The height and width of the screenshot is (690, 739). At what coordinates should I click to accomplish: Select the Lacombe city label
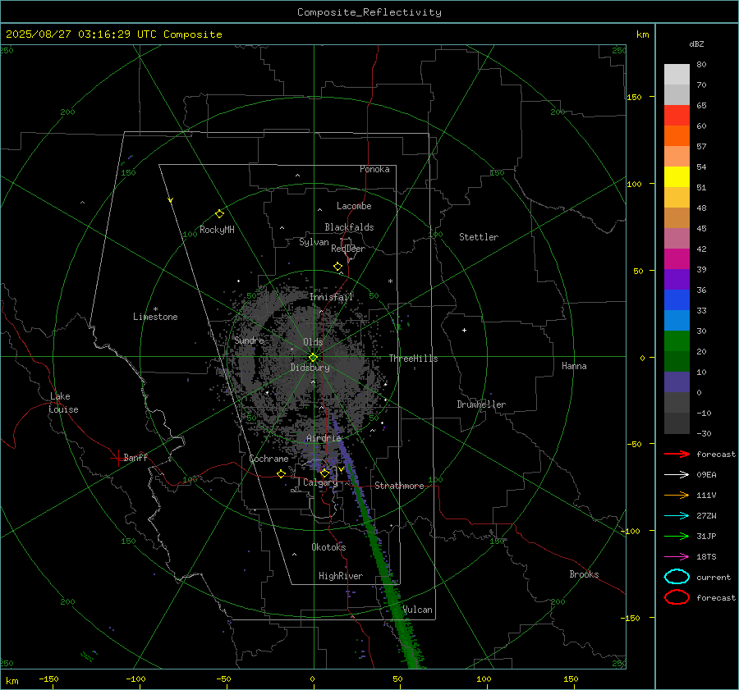pyautogui.click(x=354, y=206)
